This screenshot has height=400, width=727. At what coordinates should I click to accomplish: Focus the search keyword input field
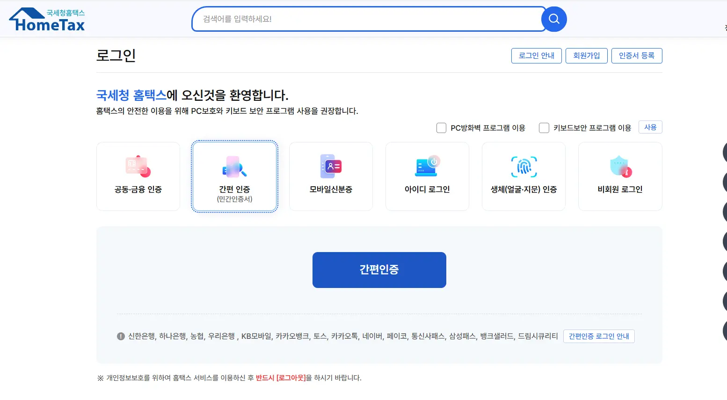[369, 19]
